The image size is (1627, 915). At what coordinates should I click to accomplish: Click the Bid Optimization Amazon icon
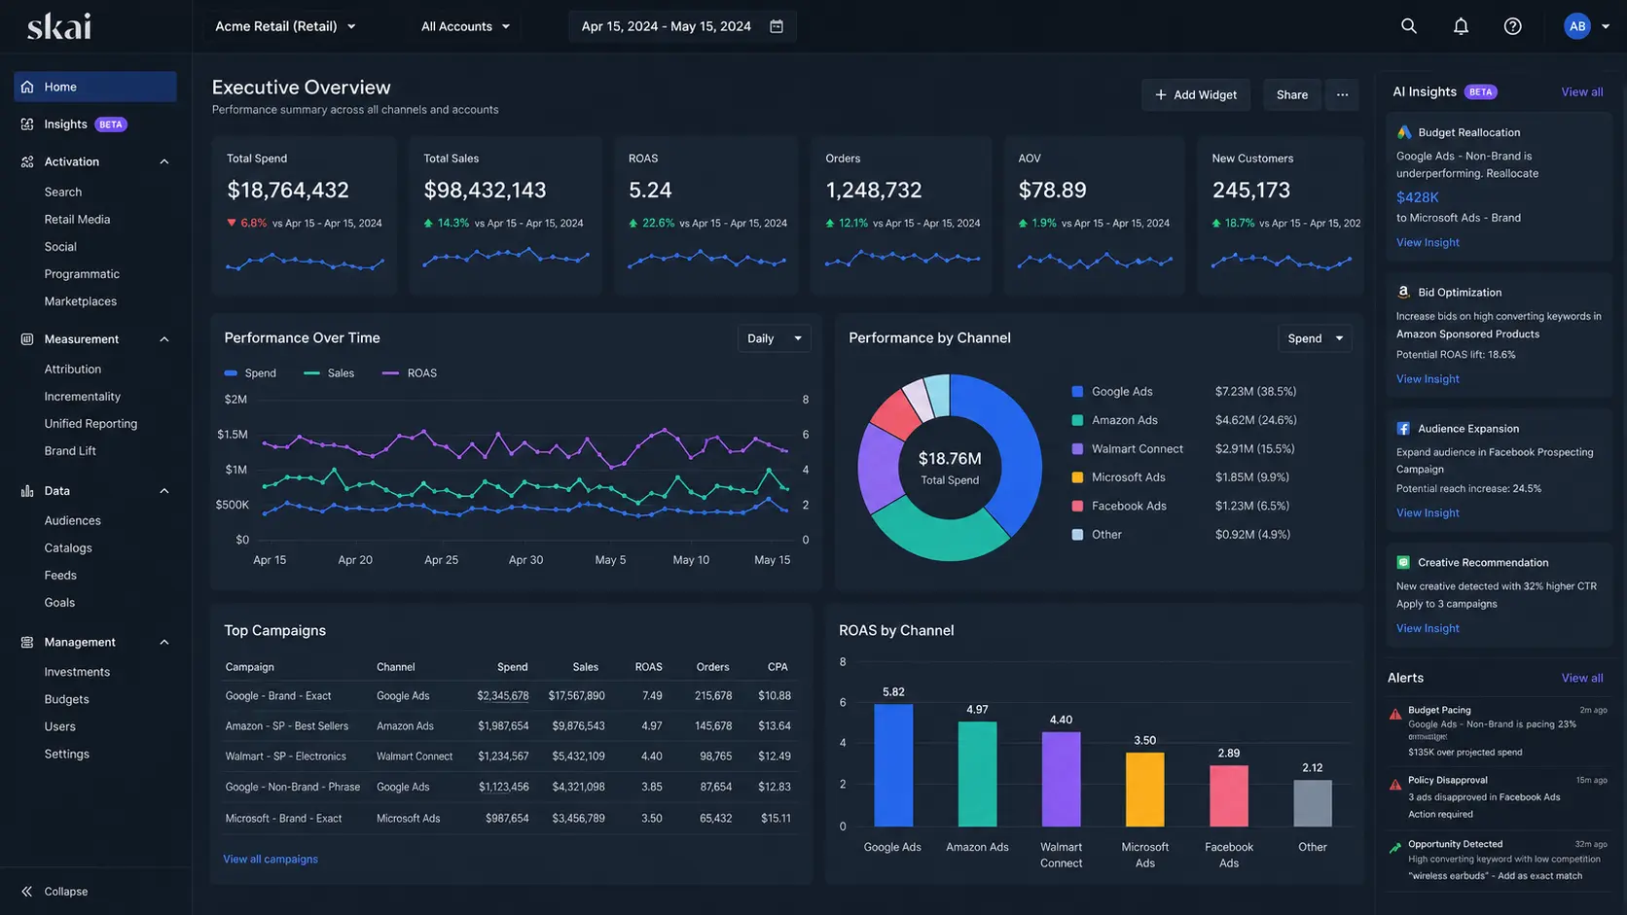click(x=1404, y=292)
